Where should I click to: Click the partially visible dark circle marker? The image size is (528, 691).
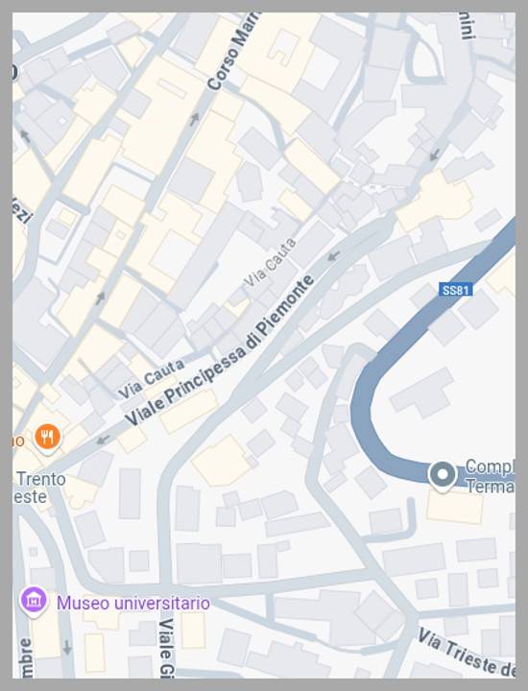click(15, 72)
